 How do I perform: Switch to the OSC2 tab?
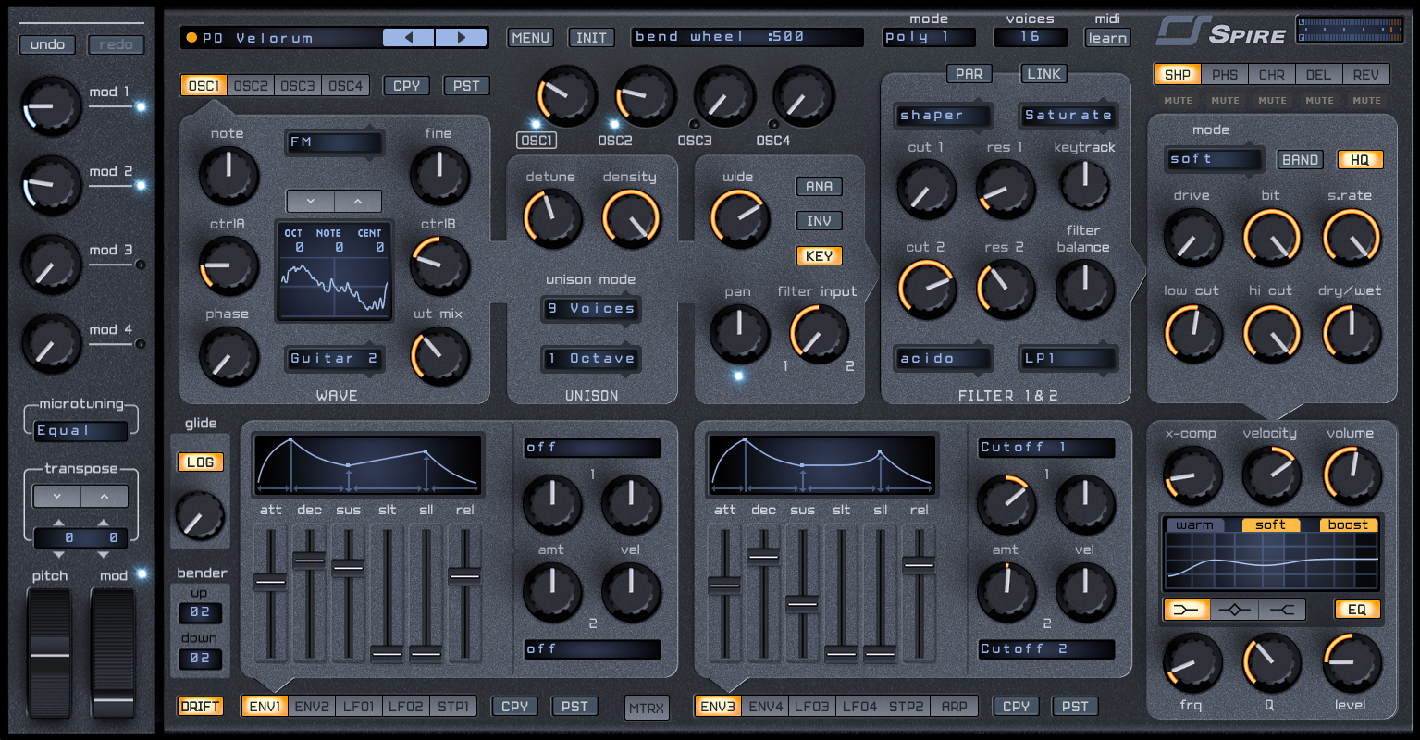pyautogui.click(x=250, y=84)
